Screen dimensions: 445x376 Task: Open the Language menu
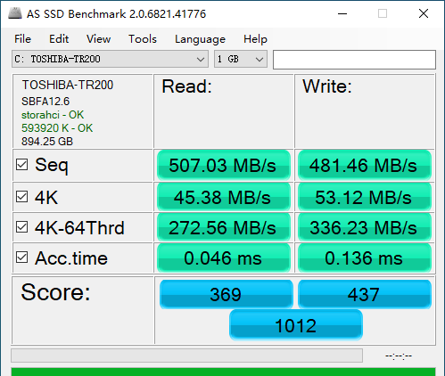[200, 39]
